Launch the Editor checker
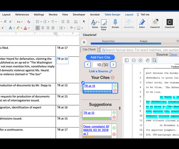Viewport: 179px width, 149px height. coord(142,24)
